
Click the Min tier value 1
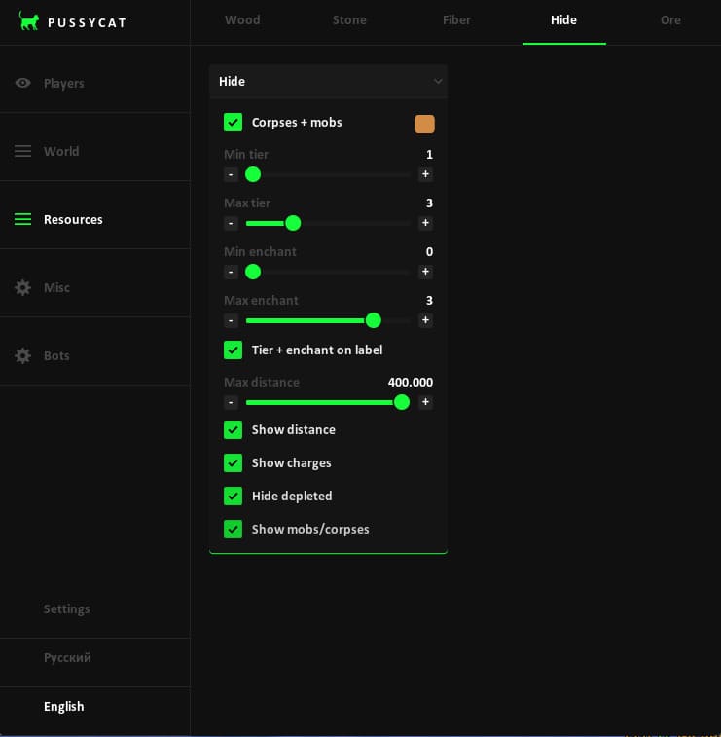(429, 154)
